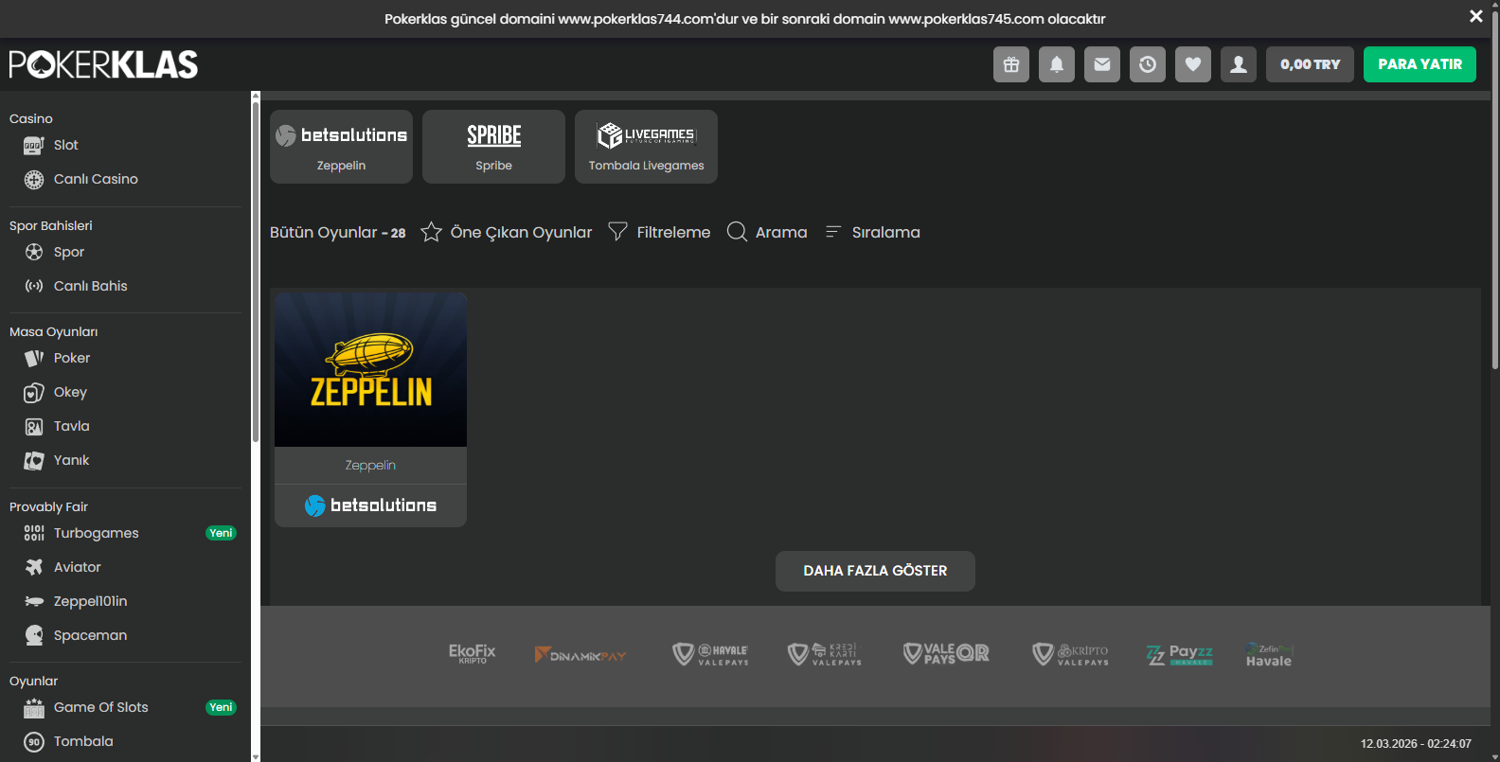1500x762 pixels.
Task: Click the Yanık cards icon
Action: [34, 461]
